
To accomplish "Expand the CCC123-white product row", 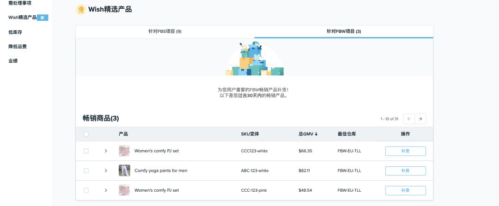I will 106,151.
